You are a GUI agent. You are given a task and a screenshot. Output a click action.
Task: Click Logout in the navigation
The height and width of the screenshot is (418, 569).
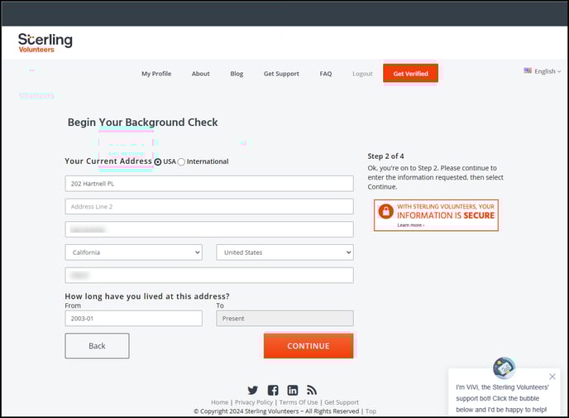coord(362,74)
